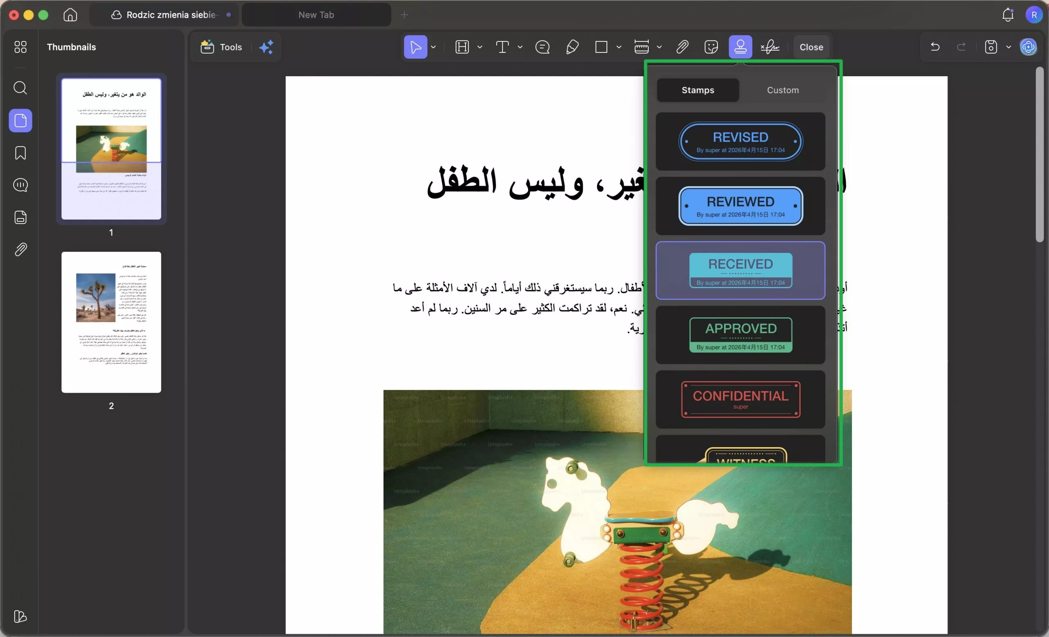1049x637 pixels.
Task: Expand the snapshot dropdown chevron
Action: point(1008,47)
